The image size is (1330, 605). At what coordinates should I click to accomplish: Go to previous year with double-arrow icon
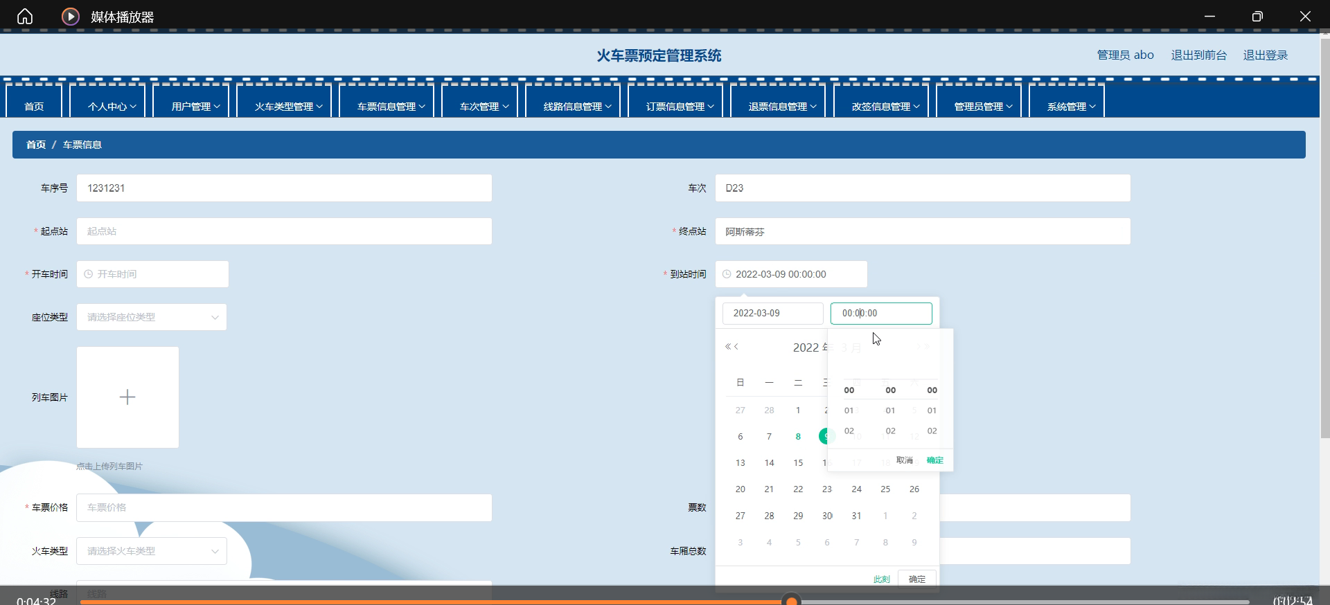[x=728, y=347]
